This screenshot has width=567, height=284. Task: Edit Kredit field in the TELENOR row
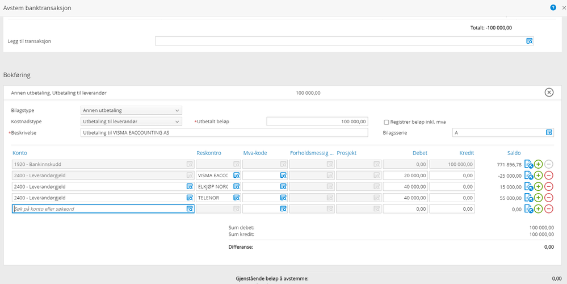[x=452, y=198]
